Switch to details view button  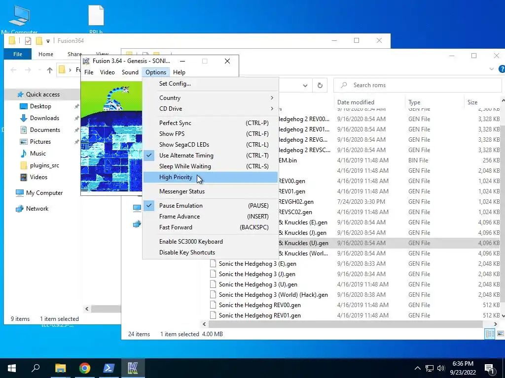(x=490, y=334)
